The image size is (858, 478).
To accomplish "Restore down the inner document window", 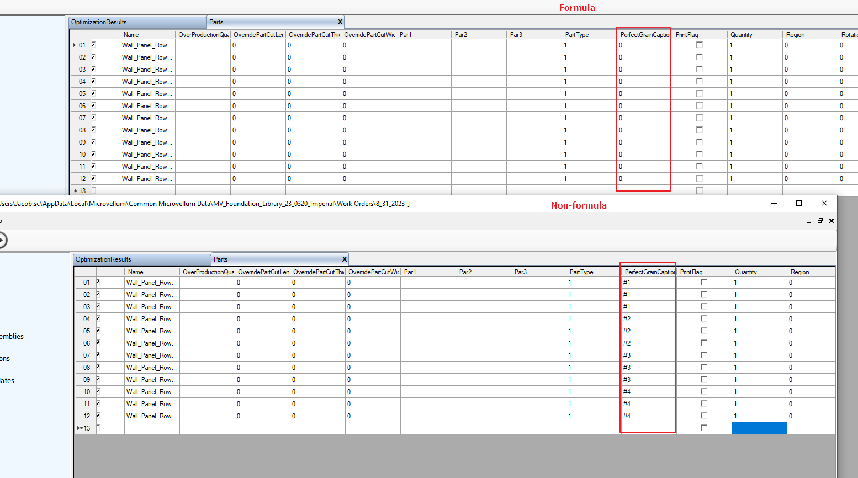I will coord(820,221).
